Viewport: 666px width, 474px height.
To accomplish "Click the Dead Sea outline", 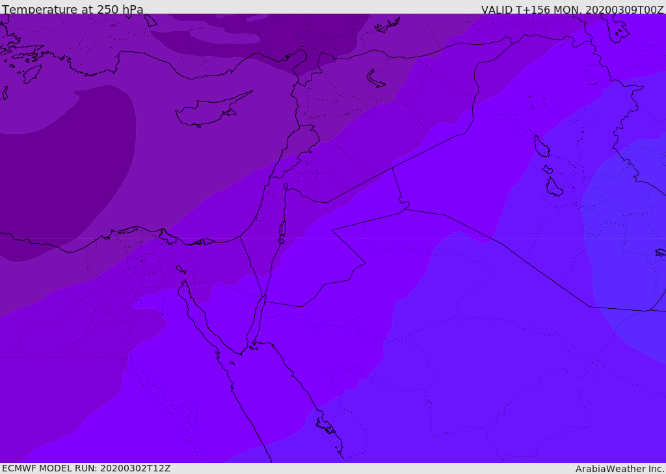I will tap(282, 230).
